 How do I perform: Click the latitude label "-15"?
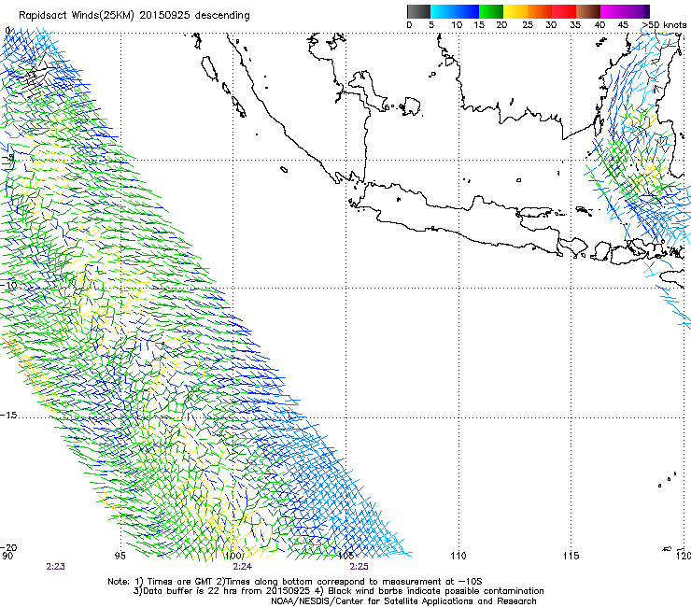point(8,416)
